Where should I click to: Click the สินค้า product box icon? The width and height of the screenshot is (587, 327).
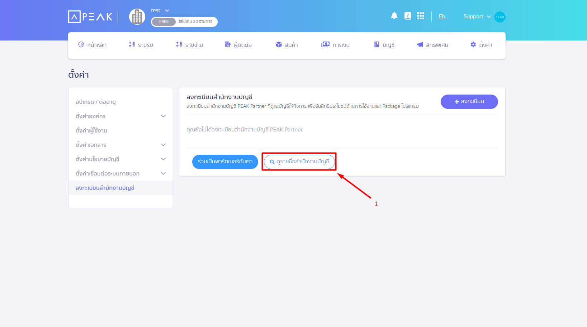coord(279,44)
